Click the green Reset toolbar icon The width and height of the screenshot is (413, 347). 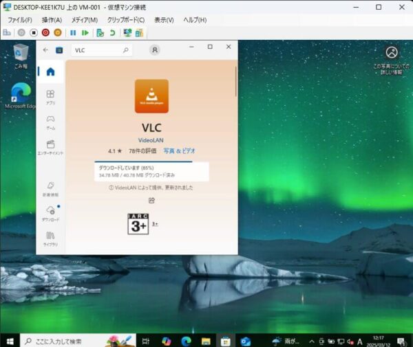click(85, 32)
